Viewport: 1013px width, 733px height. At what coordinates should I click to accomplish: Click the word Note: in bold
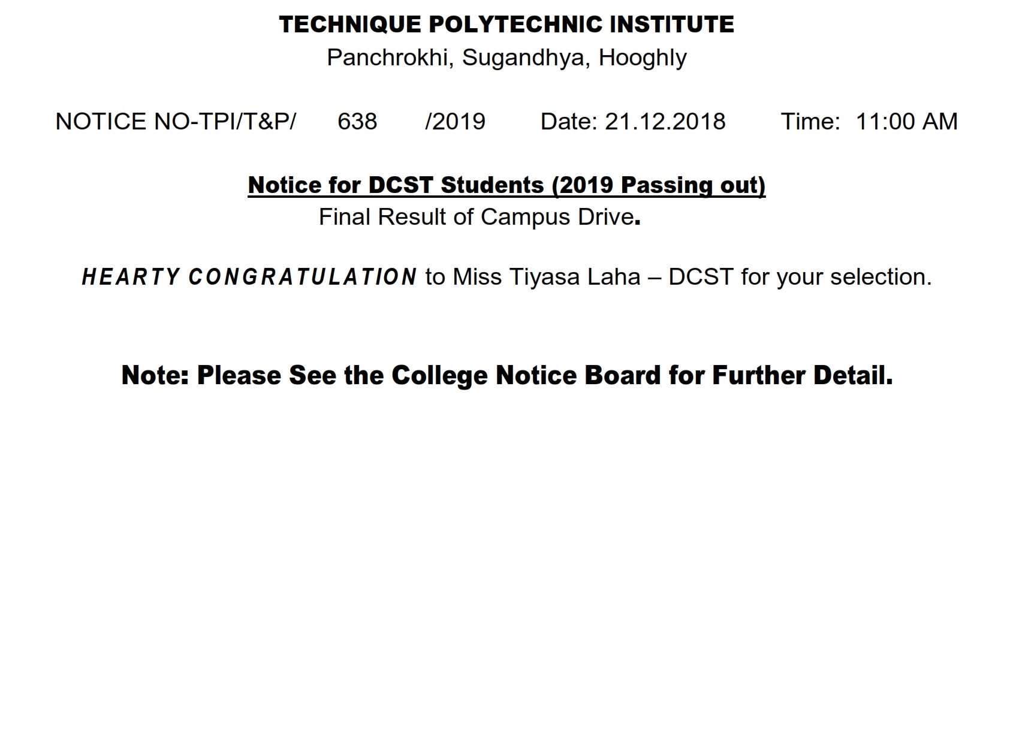(x=155, y=376)
